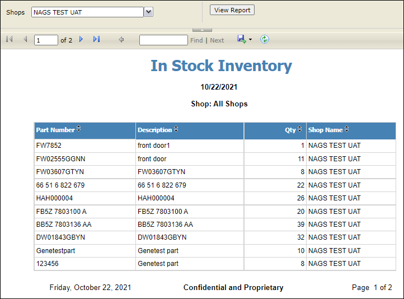
Task: Open export format dropdown arrow
Action: coord(250,40)
